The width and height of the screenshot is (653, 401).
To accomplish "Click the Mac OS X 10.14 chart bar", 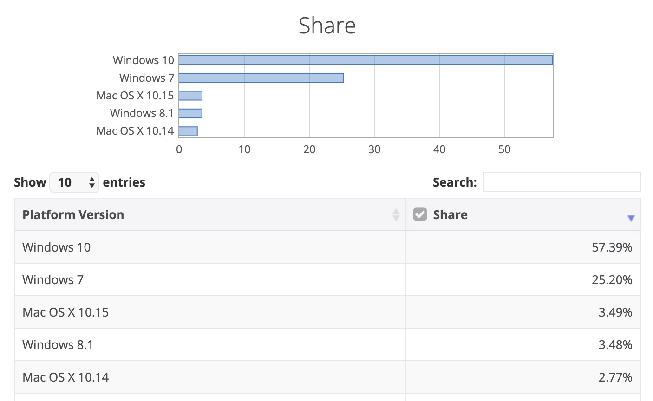I will [x=188, y=131].
